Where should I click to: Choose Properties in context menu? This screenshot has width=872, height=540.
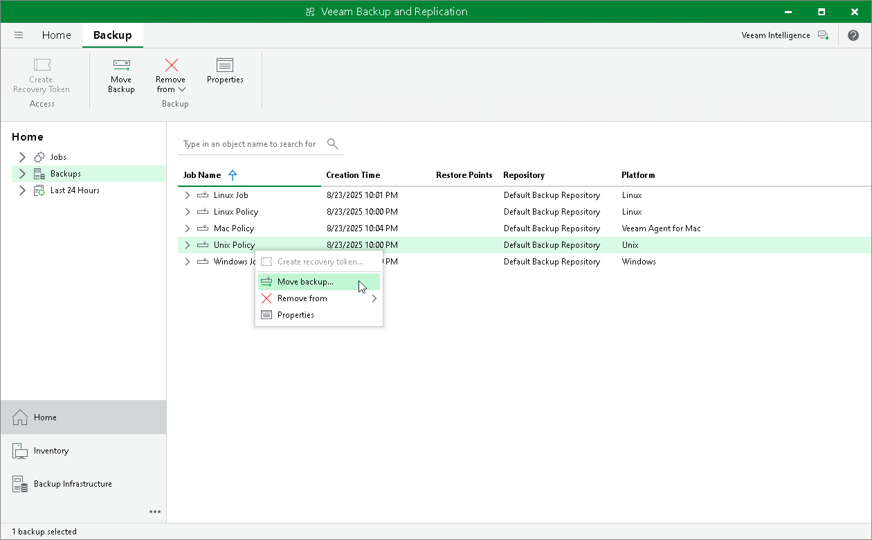(x=319, y=315)
